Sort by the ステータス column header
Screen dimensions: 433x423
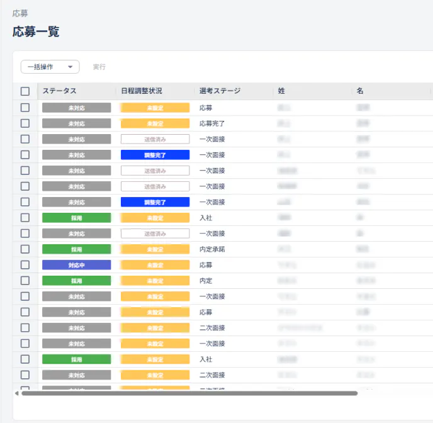click(x=60, y=91)
